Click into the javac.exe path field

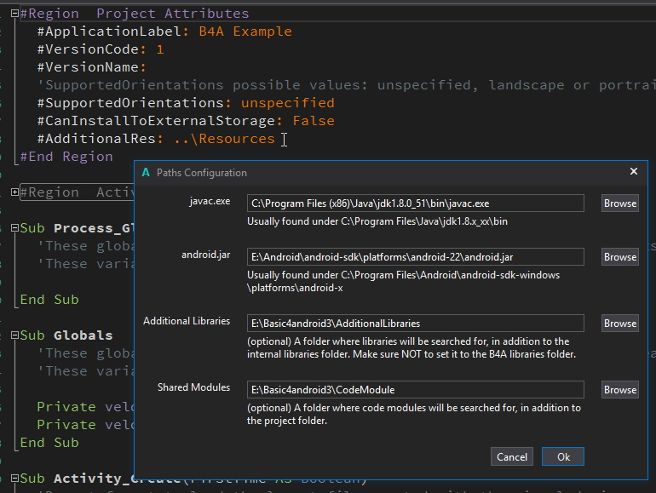415,204
